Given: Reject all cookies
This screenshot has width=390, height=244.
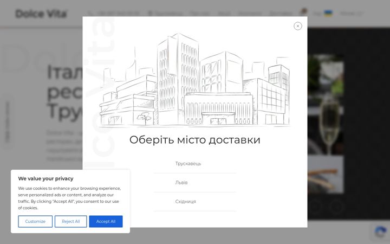Looking at the screenshot, I should [70, 221].
